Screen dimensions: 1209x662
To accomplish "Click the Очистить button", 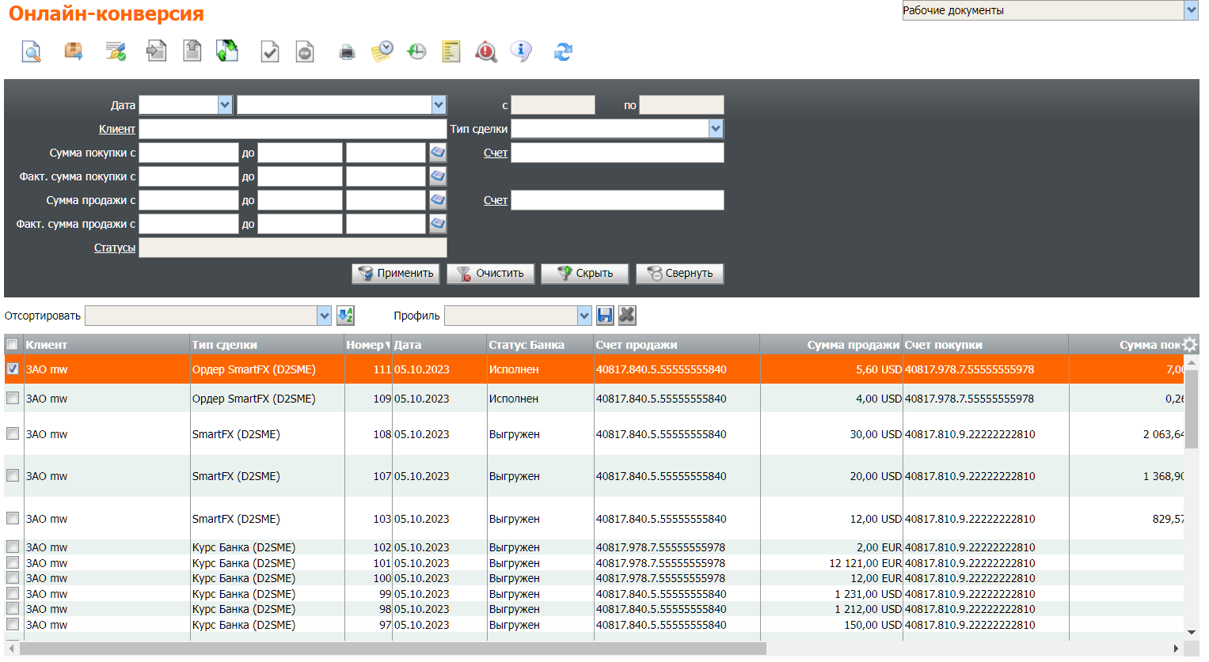I will pyautogui.click(x=490, y=274).
